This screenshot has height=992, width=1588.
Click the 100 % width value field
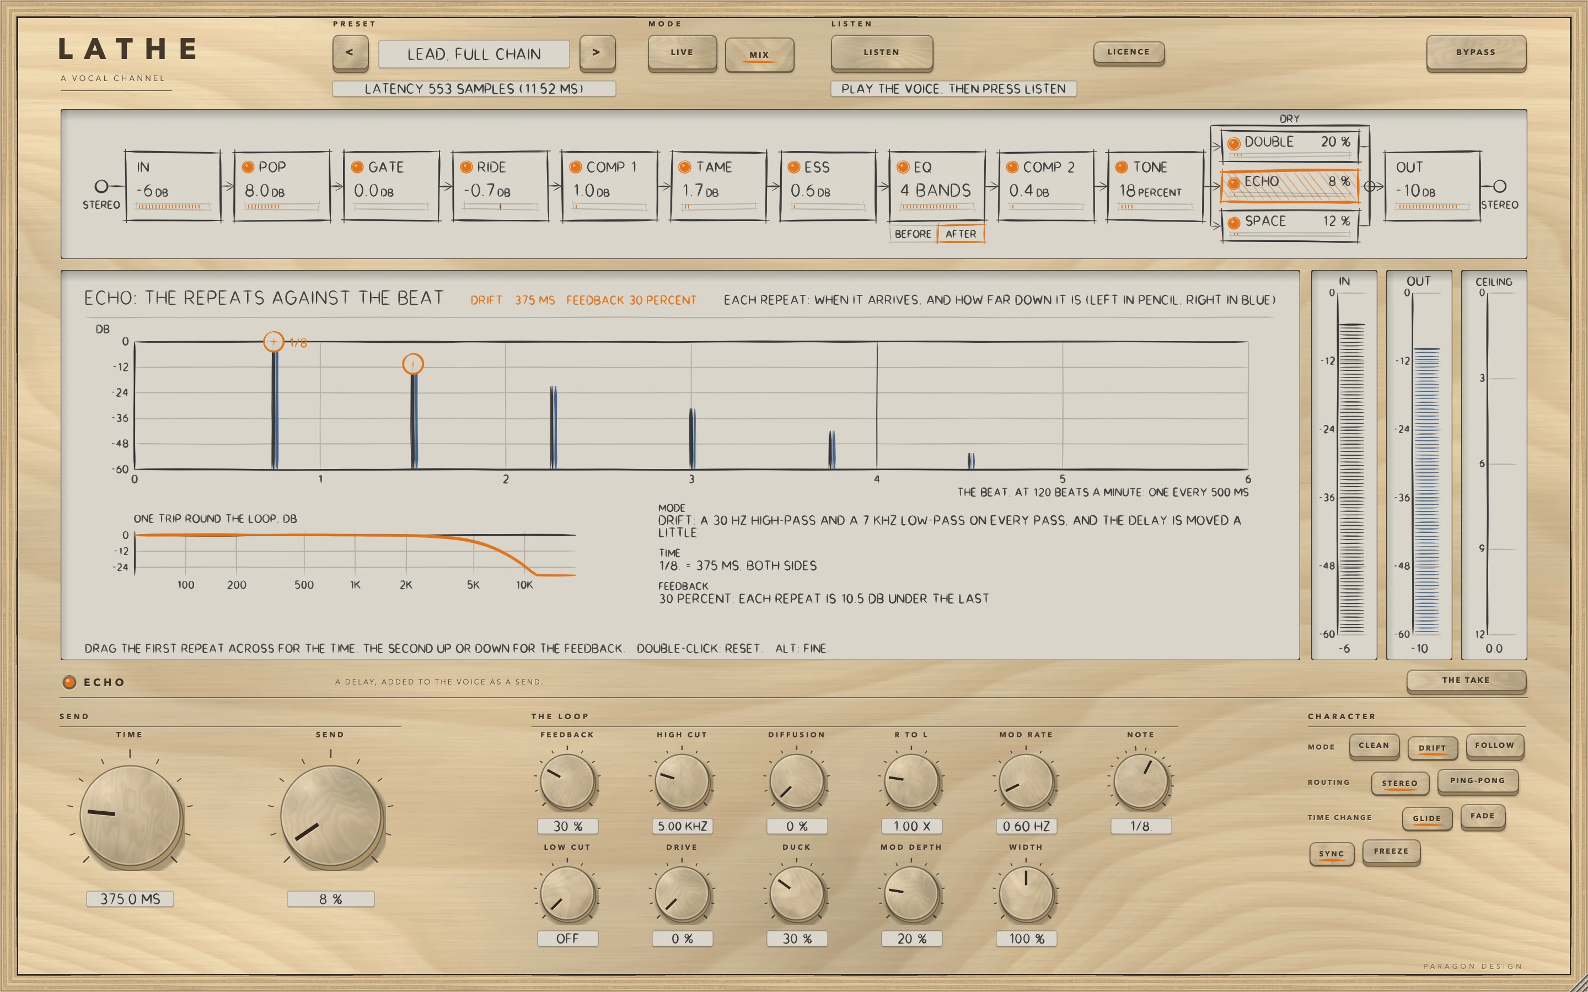1026,939
